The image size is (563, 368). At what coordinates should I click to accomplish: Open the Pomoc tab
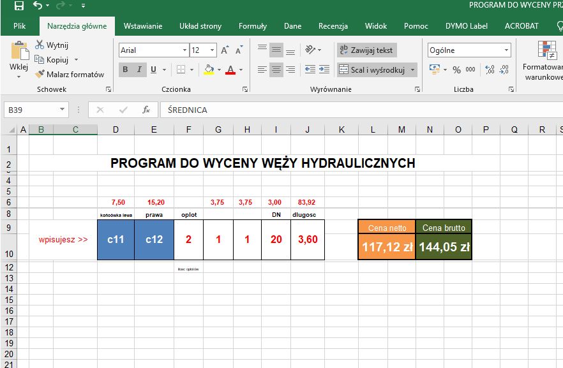(x=416, y=26)
